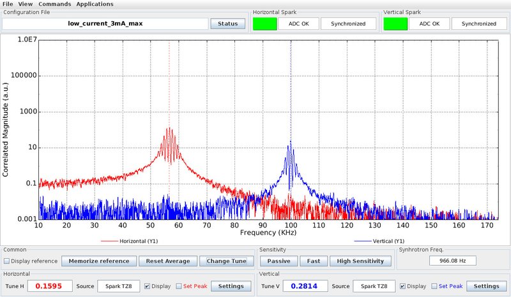Open the View menu

point(25,4)
